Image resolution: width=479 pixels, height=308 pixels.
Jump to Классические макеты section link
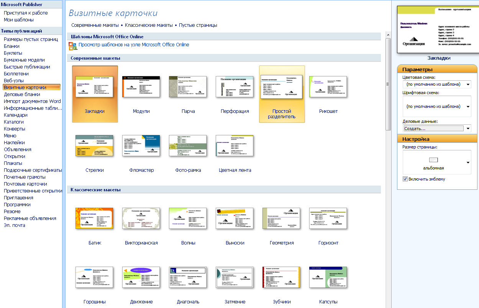coord(149,25)
